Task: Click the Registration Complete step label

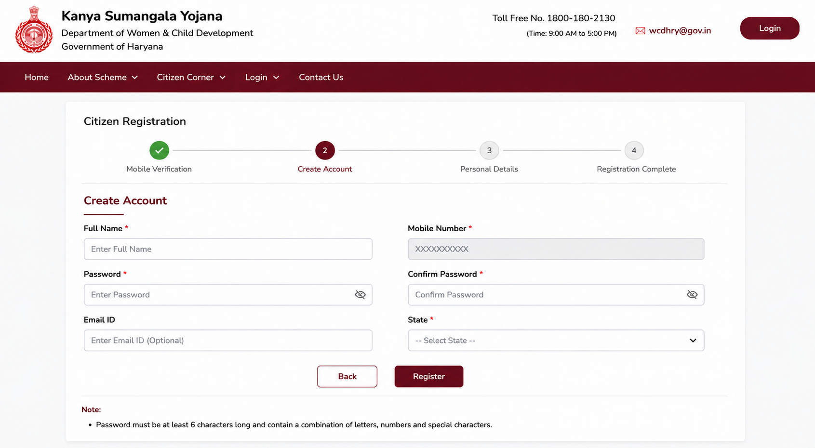Action: point(636,169)
